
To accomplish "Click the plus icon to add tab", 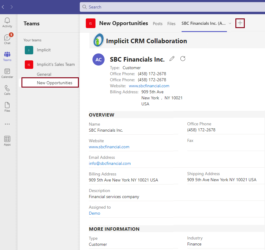I will point(240,23).
